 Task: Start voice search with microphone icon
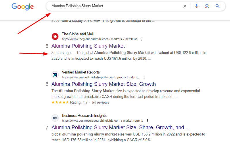[197, 6]
